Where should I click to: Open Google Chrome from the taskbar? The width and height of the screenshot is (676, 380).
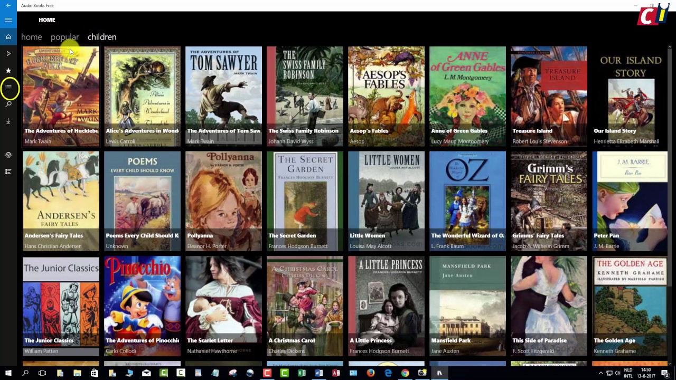[x=405, y=373]
